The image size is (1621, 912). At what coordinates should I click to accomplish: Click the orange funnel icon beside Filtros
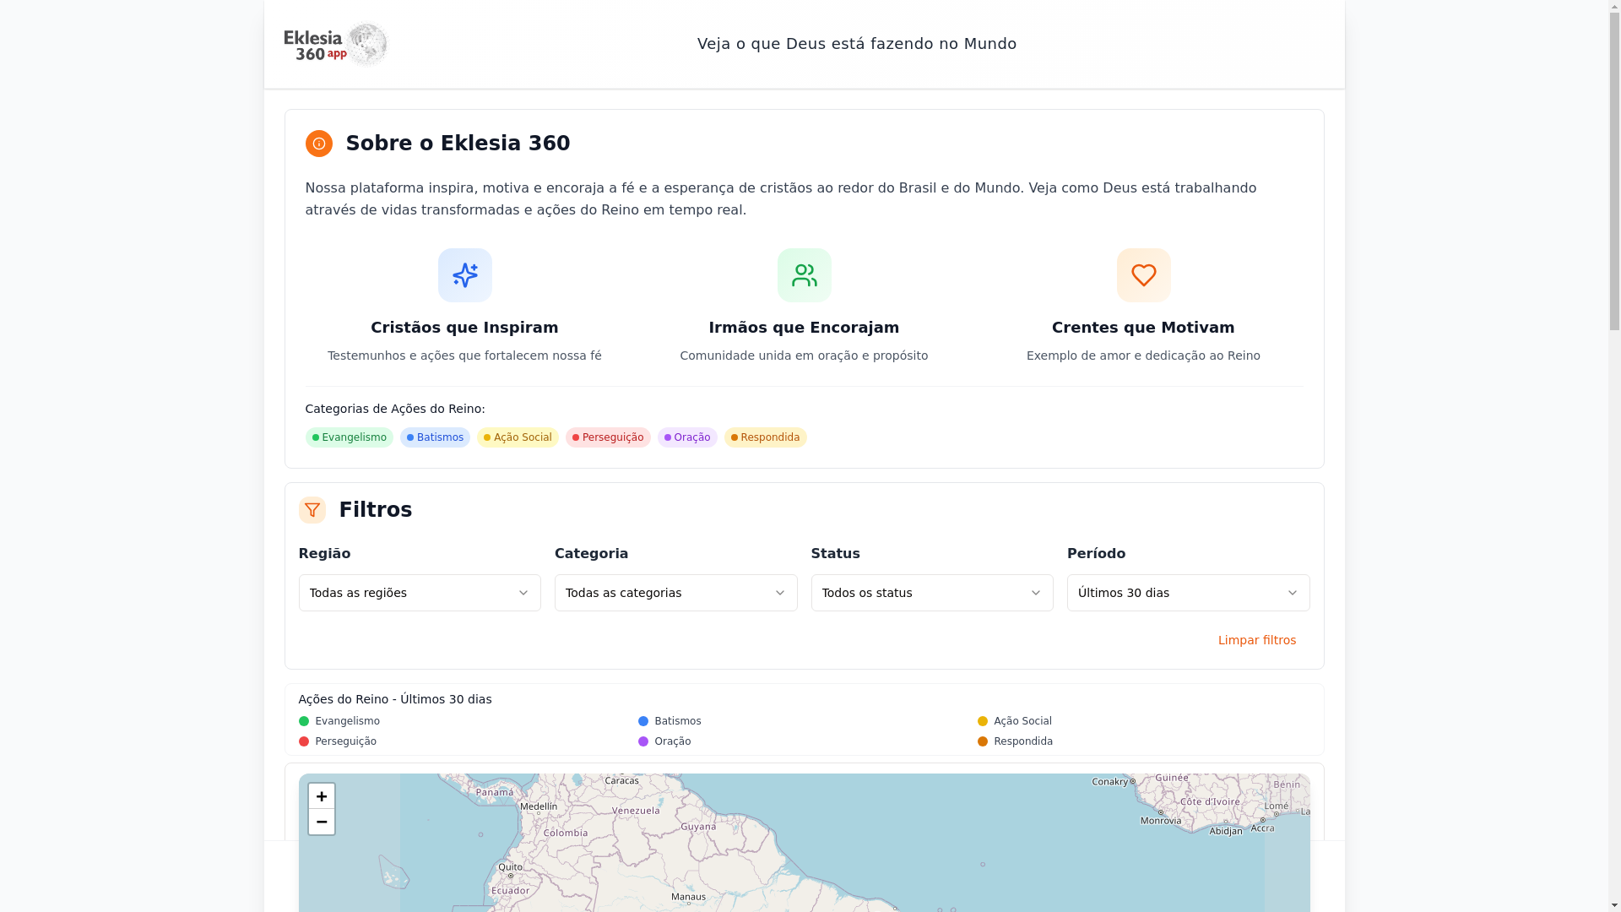(x=312, y=510)
